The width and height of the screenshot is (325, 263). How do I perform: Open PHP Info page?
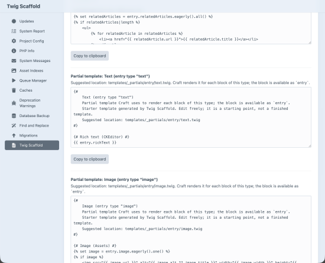32,51
